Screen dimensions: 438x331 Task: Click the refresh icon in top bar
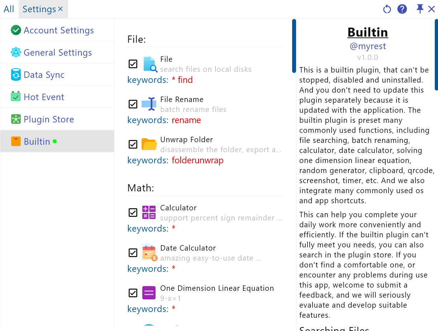387,9
